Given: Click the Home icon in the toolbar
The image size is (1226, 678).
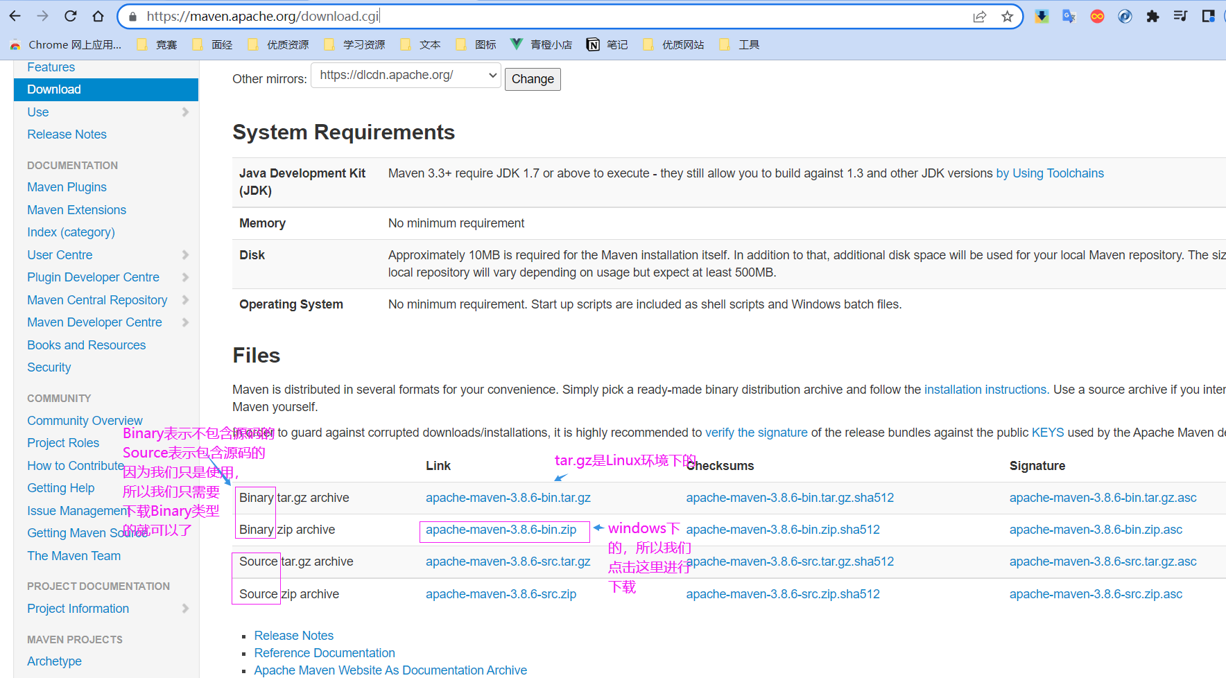Looking at the screenshot, I should click(98, 15).
